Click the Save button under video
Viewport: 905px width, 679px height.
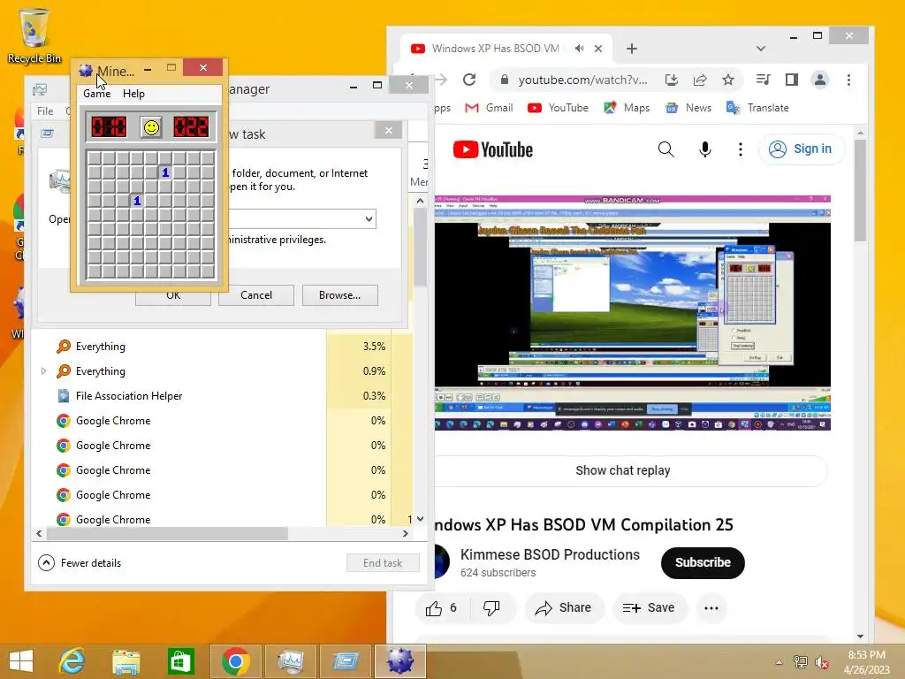(650, 608)
